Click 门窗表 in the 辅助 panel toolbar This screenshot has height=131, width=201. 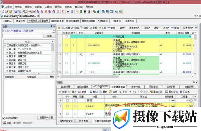click(185, 92)
